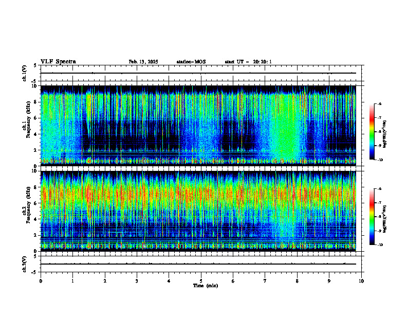The width and height of the screenshot is (407, 315).
Task: Select the date text "Feb. 13, 2025"
Action: pos(143,62)
